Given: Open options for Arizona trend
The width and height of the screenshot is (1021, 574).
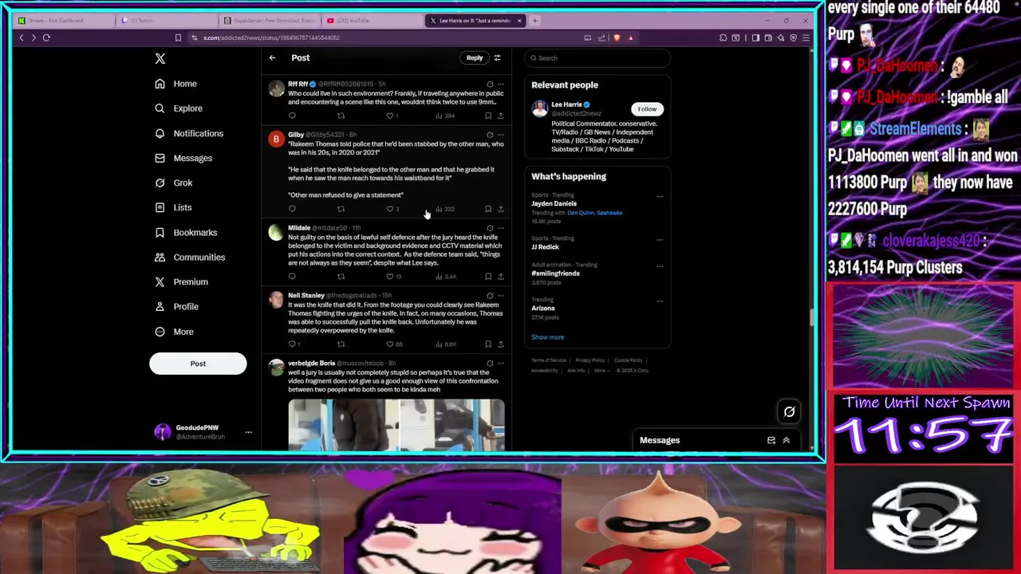Looking at the screenshot, I should (x=660, y=301).
